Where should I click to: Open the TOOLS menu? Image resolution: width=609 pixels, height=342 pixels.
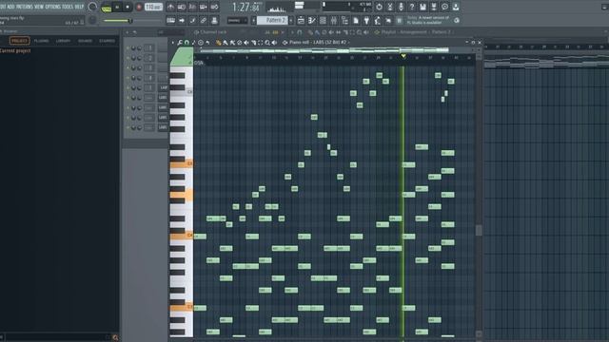(68, 7)
